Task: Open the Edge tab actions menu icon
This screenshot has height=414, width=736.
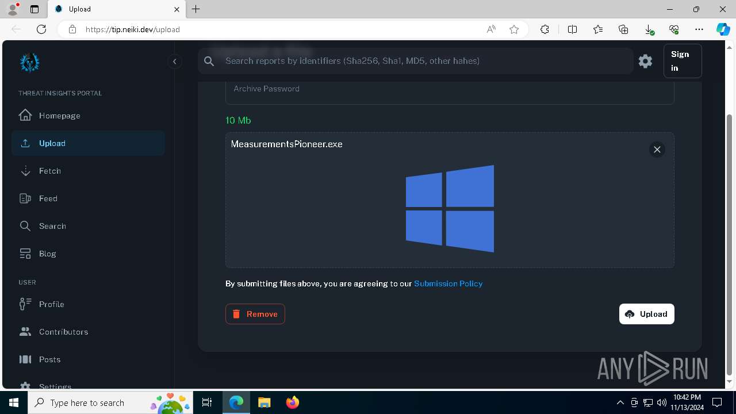Action: [34, 9]
